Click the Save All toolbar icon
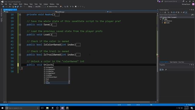The height and width of the screenshot is (110, 195). tap(18, 7)
